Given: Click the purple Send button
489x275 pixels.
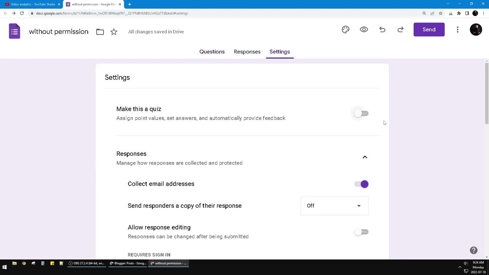Looking at the screenshot, I should [x=429, y=29].
